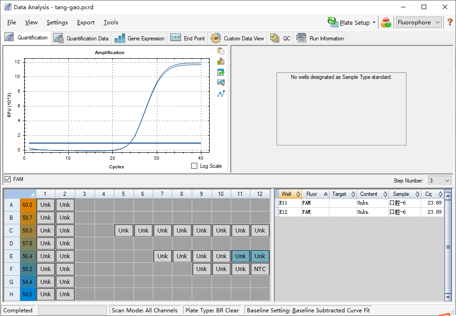Viewport: 456px width, 316px height.
Task: Click the 54.0 temperature gradient cell
Action: 28,294
